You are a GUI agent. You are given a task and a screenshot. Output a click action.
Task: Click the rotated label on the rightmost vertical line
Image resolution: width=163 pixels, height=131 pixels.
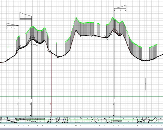[x=114, y=103]
